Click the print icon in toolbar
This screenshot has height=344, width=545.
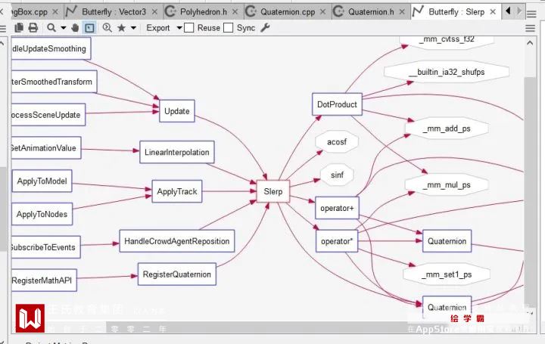click(x=33, y=28)
